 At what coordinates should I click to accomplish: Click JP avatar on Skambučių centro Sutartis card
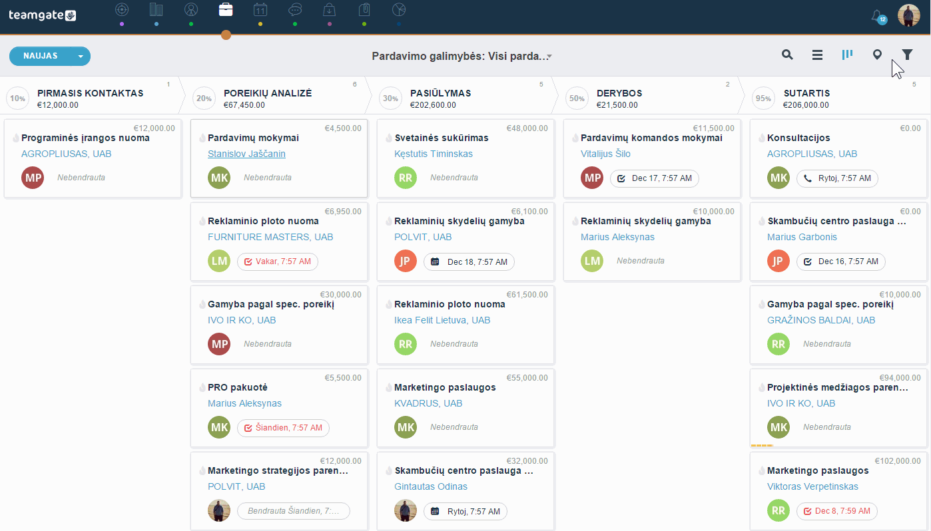pos(778,261)
